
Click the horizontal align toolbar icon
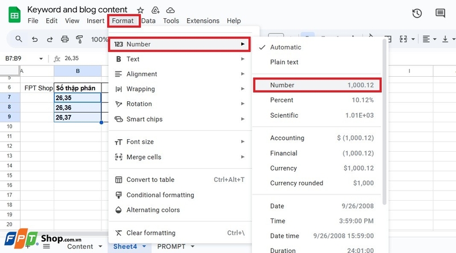[426, 39]
